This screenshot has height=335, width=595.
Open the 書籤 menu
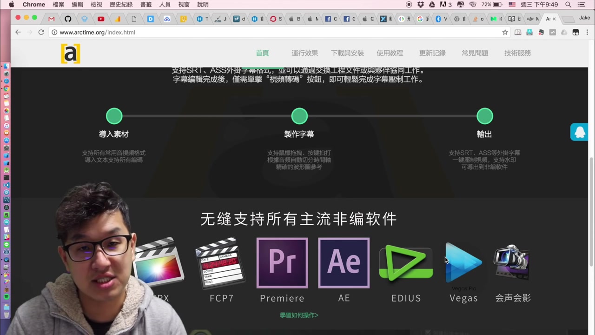pos(145,4)
